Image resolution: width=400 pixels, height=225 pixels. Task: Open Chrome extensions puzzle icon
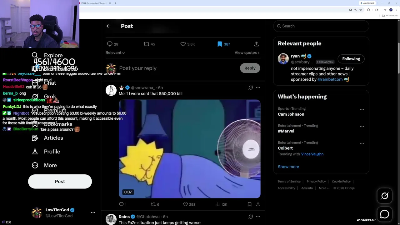pyautogui.click(x=368, y=10)
